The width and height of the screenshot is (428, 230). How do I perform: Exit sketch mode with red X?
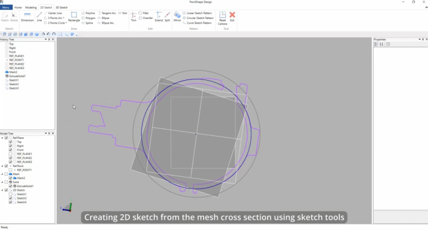pos(232,17)
